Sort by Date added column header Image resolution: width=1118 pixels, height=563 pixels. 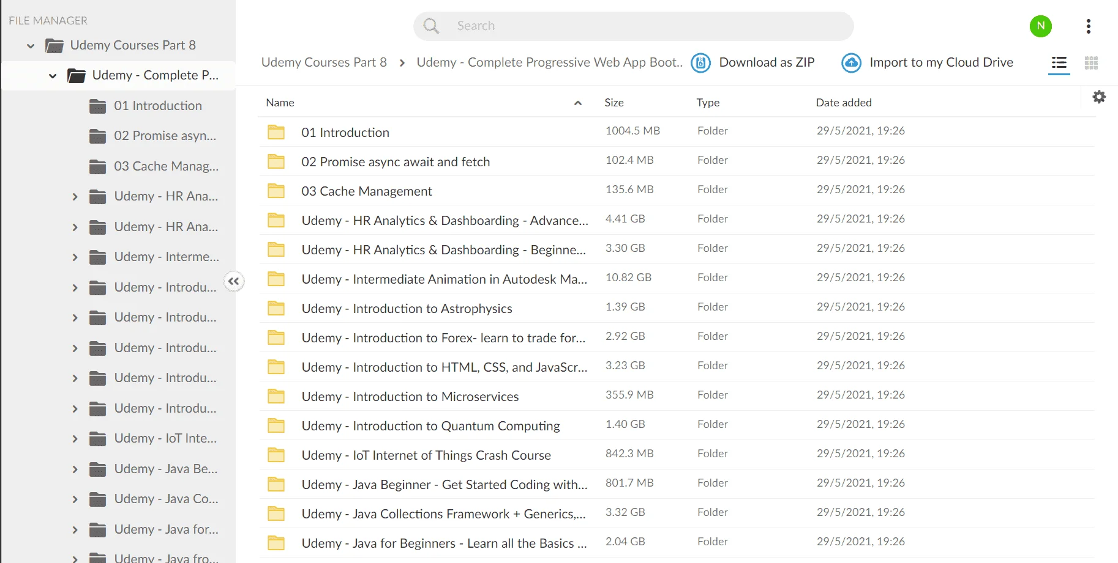click(x=844, y=103)
